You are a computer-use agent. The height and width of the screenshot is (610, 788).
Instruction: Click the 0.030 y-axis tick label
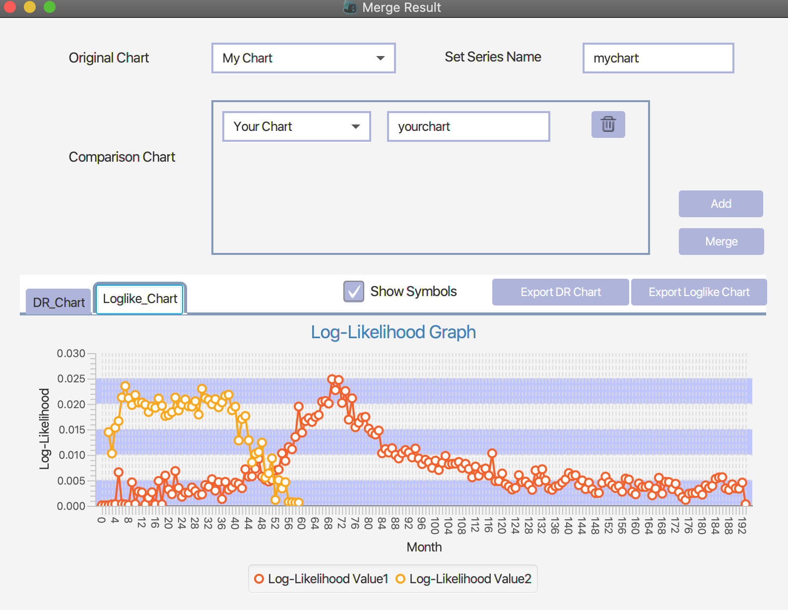pyautogui.click(x=71, y=354)
